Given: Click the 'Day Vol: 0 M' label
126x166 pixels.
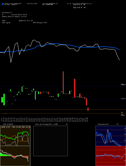Looking at the screenshot, I should 79,8.
